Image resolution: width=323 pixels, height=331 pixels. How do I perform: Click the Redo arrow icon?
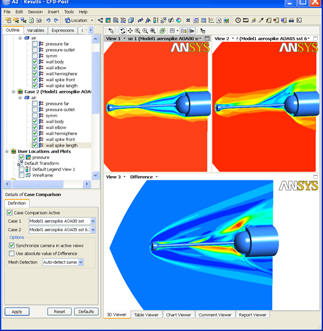(x=56, y=20)
